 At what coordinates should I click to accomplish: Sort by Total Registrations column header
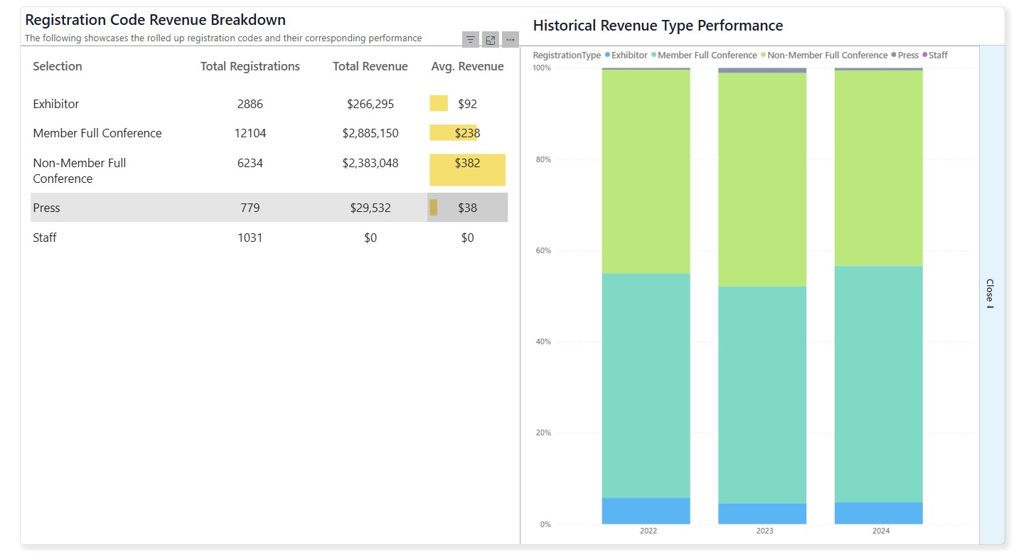click(x=250, y=67)
